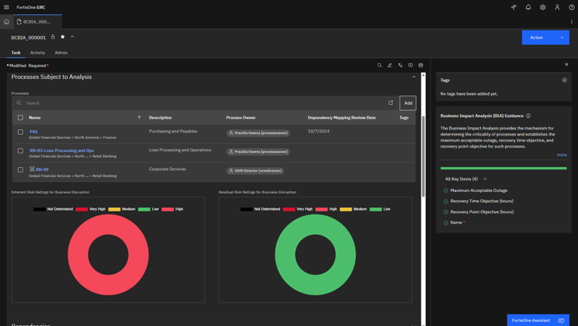
Task: Click the main form vertical scrollbar
Action: pos(423,157)
